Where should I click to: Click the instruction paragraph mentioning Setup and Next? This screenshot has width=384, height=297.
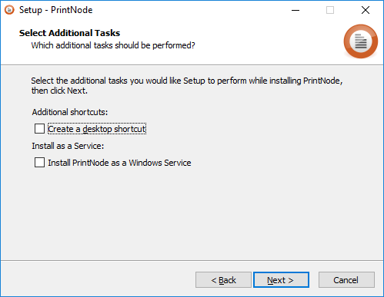(187, 85)
